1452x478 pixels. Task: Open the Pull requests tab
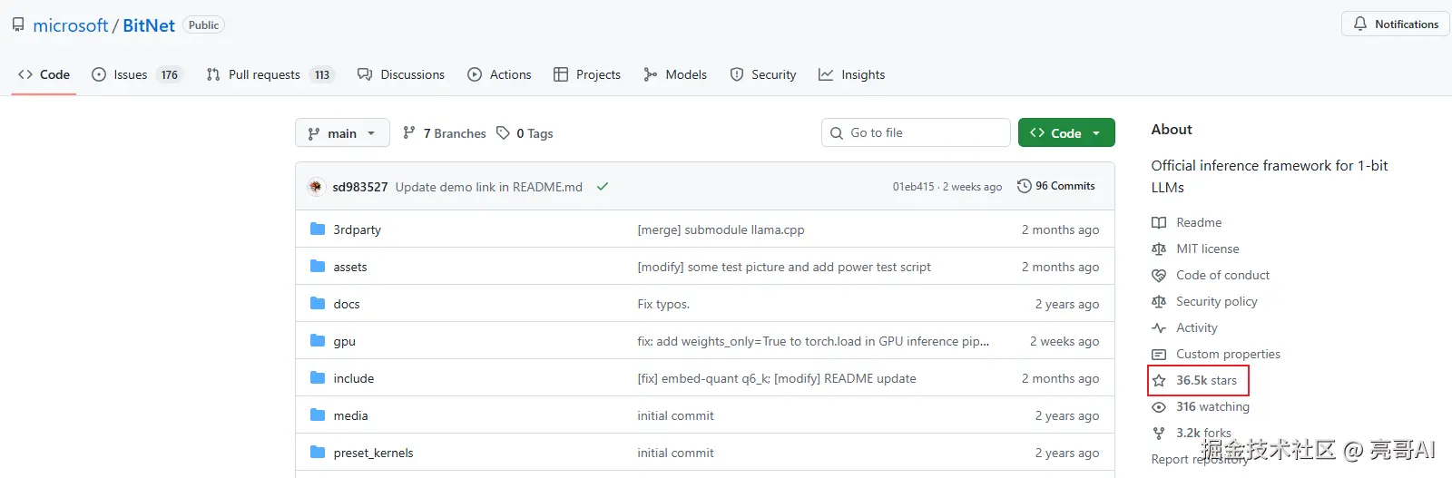click(x=263, y=74)
